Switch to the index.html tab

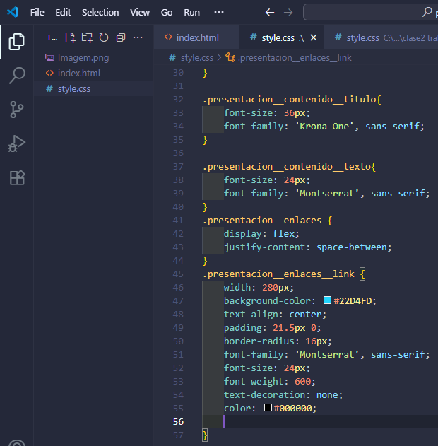point(196,37)
